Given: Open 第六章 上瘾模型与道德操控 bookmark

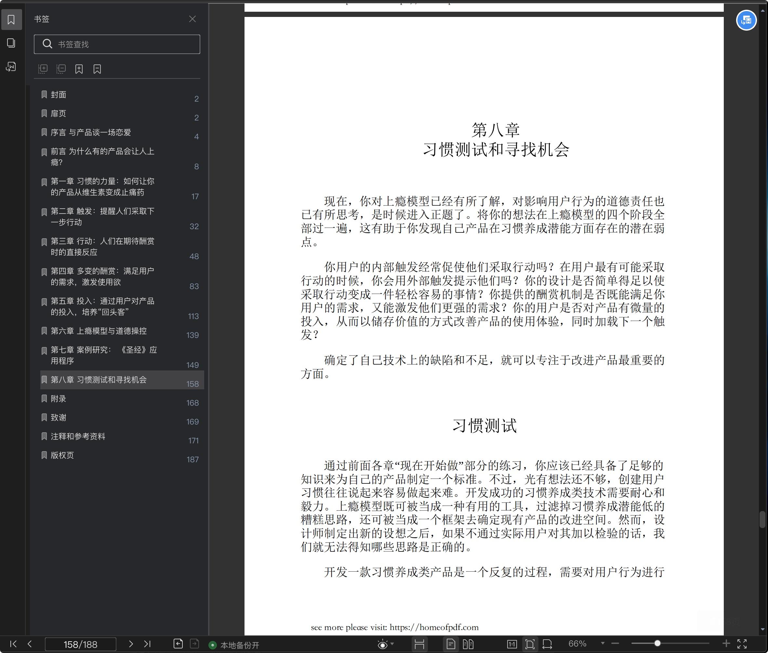Looking at the screenshot, I should tap(122, 331).
